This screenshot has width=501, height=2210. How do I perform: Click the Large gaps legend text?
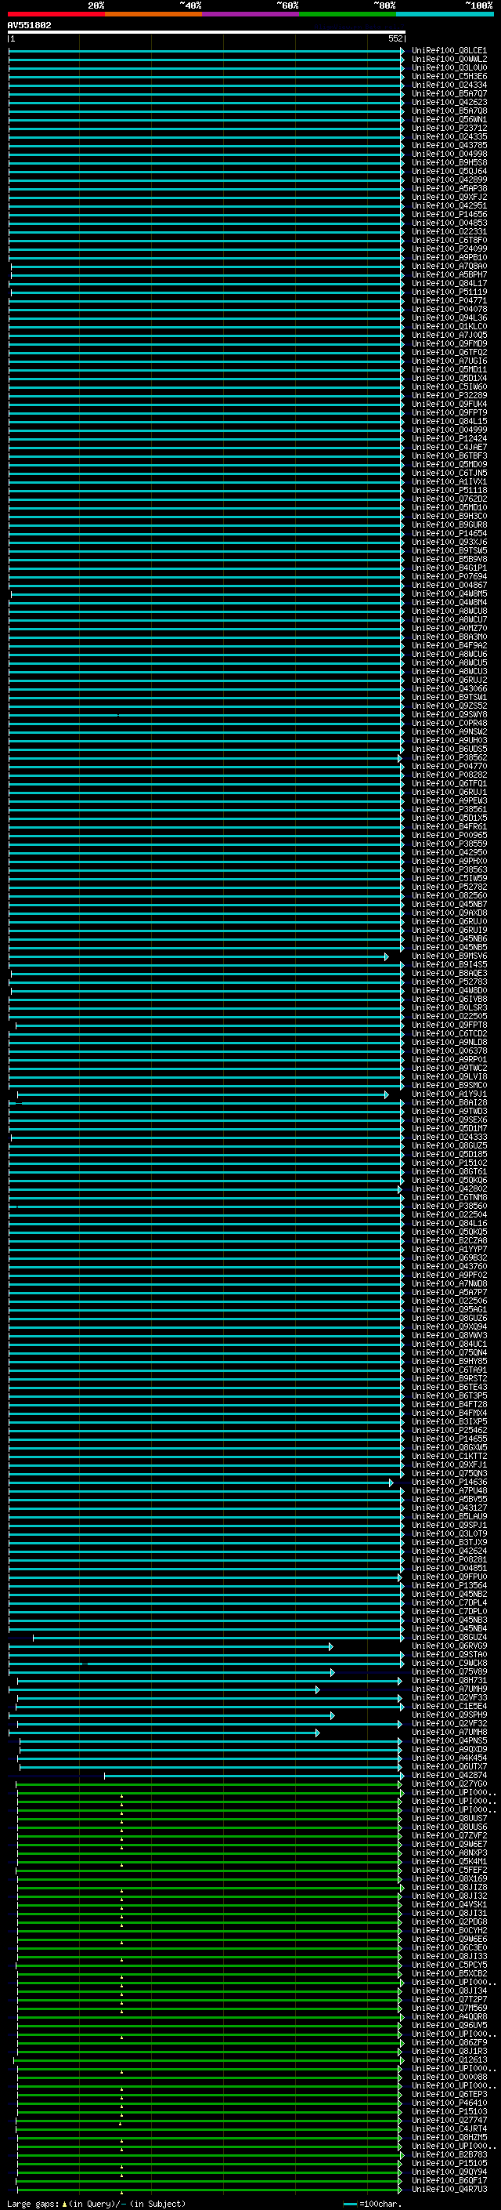(96, 2203)
